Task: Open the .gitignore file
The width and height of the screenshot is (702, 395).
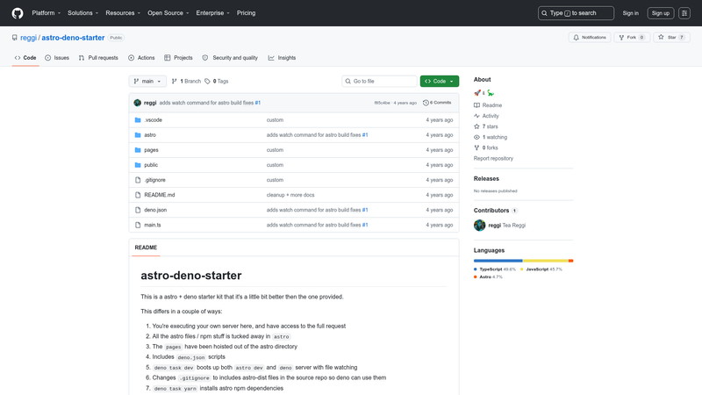Action: point(155,180)
